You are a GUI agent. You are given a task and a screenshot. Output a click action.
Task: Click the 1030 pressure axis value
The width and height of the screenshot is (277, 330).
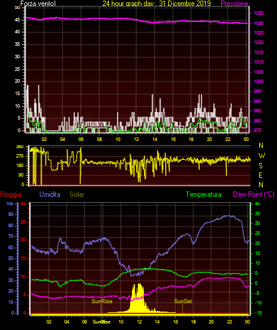259,23
